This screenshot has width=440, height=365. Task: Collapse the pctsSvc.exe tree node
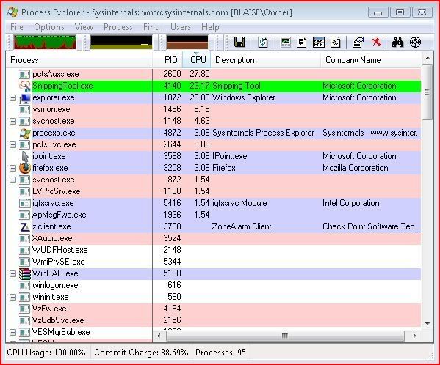(x=12, y=144)
